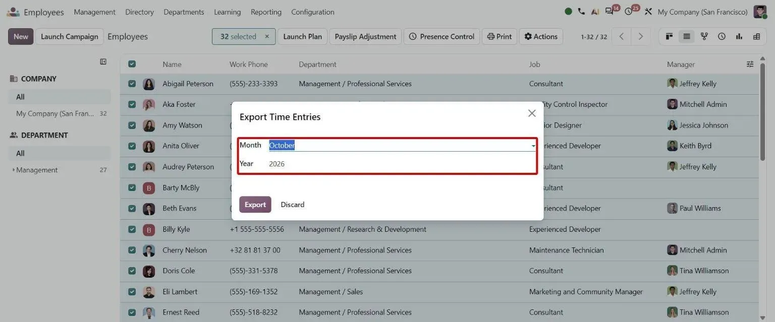Open the Departments menu
Screen dimensions: 775x322
point(184,12)
